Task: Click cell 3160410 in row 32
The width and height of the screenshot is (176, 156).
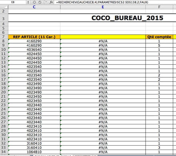Action: coord(34,144)
